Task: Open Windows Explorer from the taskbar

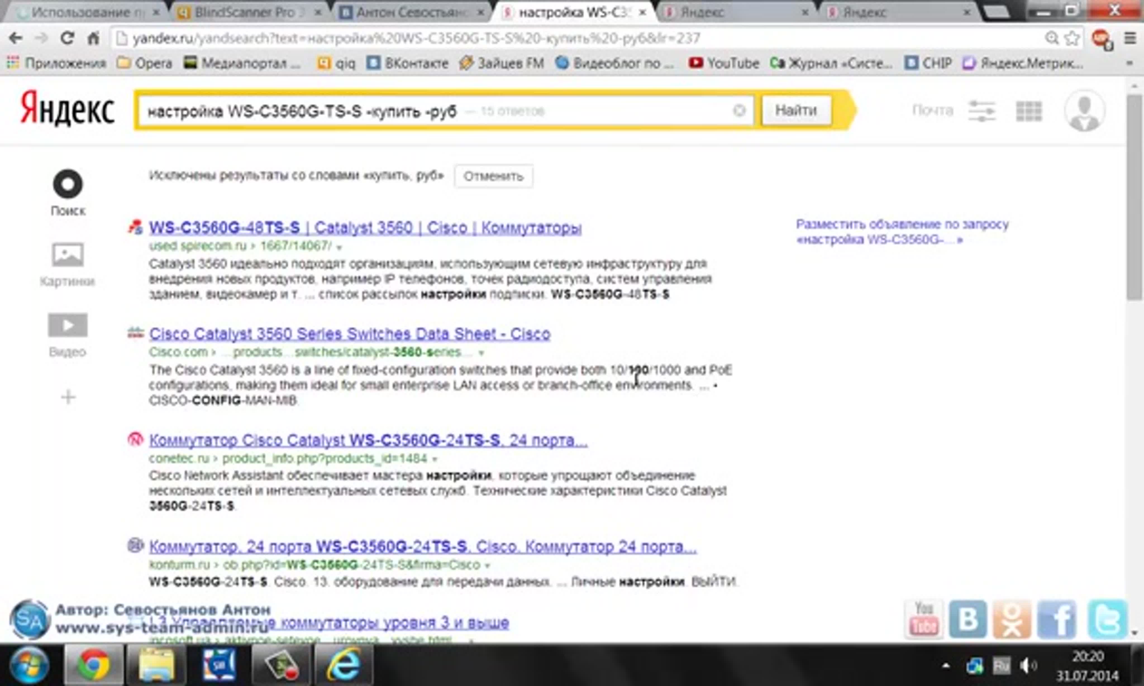Action: coord(157,665)
